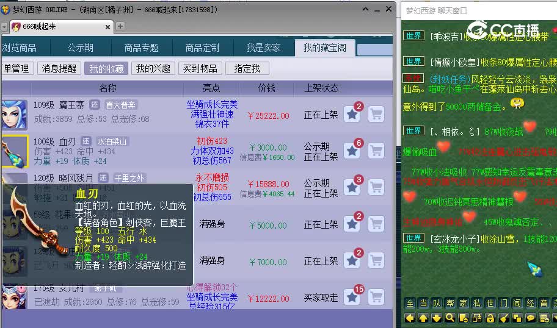Click the 千里之外 server label
This screenshot has height=328, width=557.
click(129, 178)
